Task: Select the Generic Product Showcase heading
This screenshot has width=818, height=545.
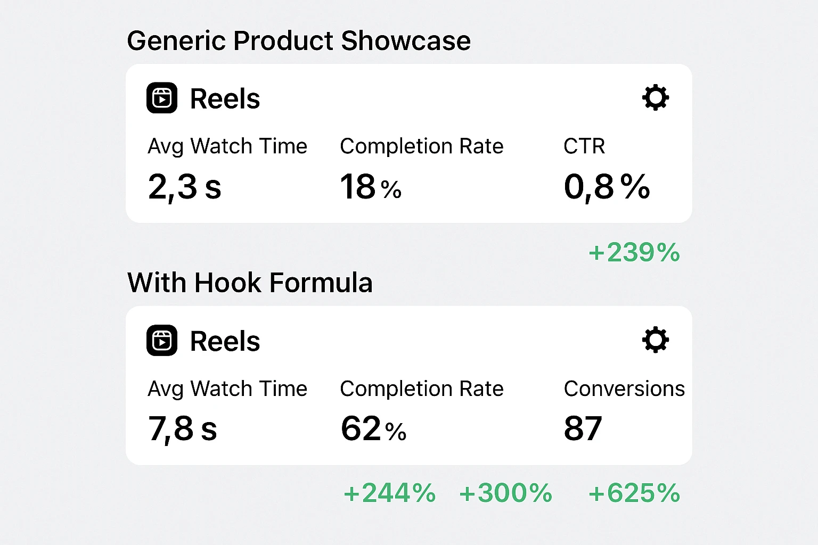Action: 299,40
